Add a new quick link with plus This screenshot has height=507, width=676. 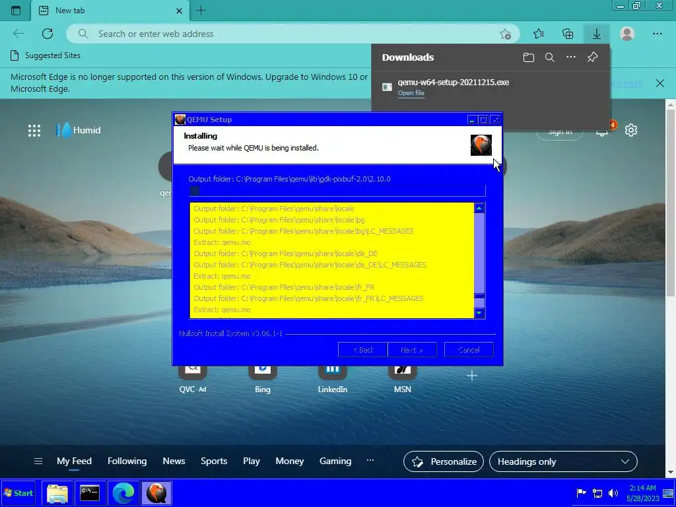click(471, 376)
